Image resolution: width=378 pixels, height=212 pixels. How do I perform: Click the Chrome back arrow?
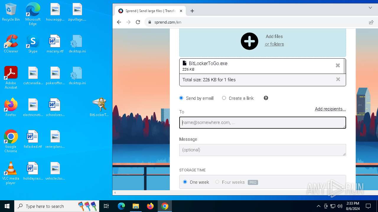pyautogui.click(x=119, y=22)
